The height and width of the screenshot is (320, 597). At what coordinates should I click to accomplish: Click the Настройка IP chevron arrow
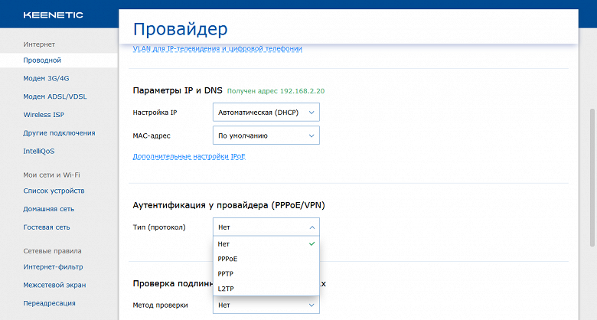pyautogui.click(x=312, y=113)
